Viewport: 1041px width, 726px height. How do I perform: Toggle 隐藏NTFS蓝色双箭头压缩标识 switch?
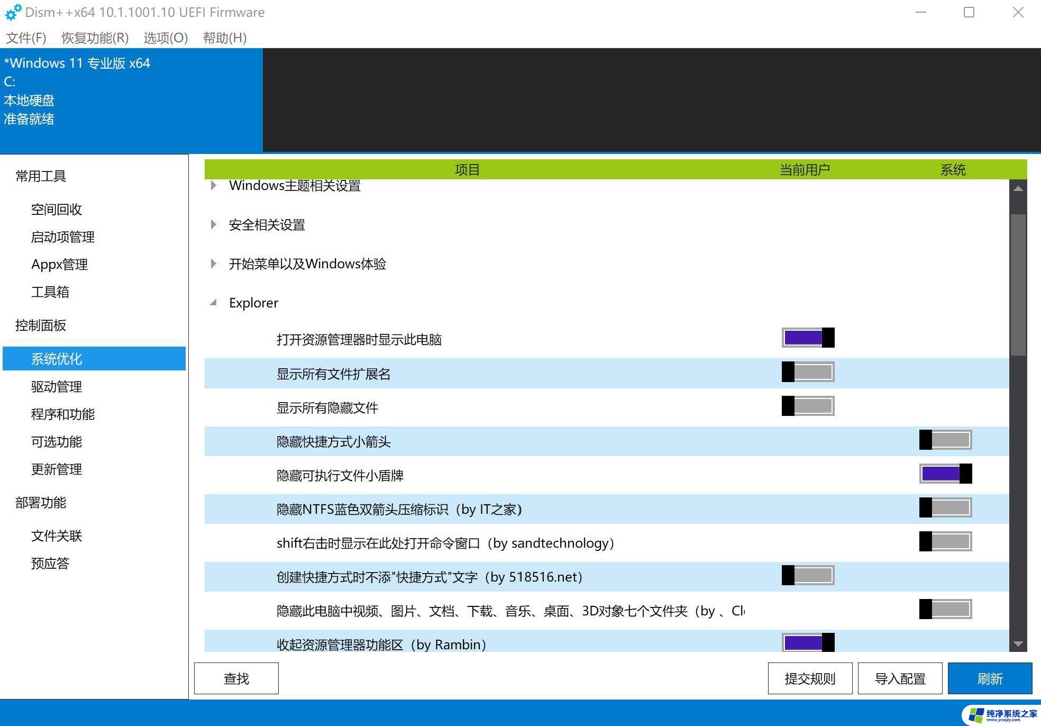pyautogui.click(x=945, y=507)
